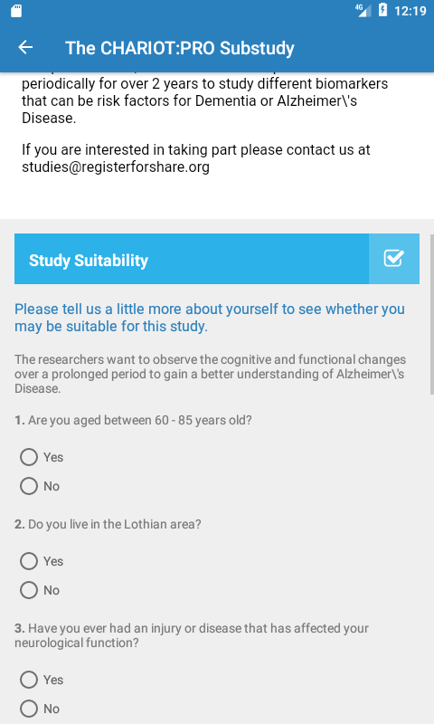Screen dimensions: 434x724
Task: Tap question 3 about neurological function
Action: tap(192, 635)
